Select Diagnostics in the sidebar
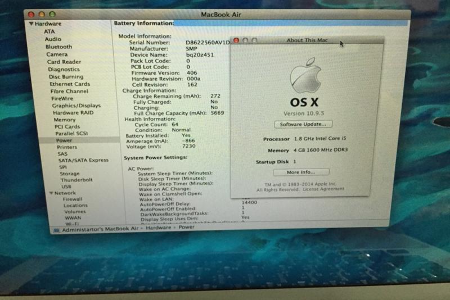This screenshot has height=300, width=450. tap(64, 69)
